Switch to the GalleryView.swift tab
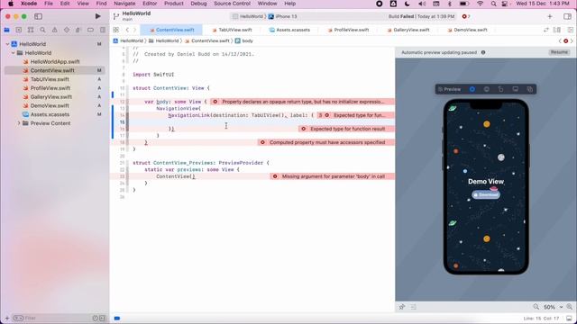 pyautogui.click(x=408, y=30)
